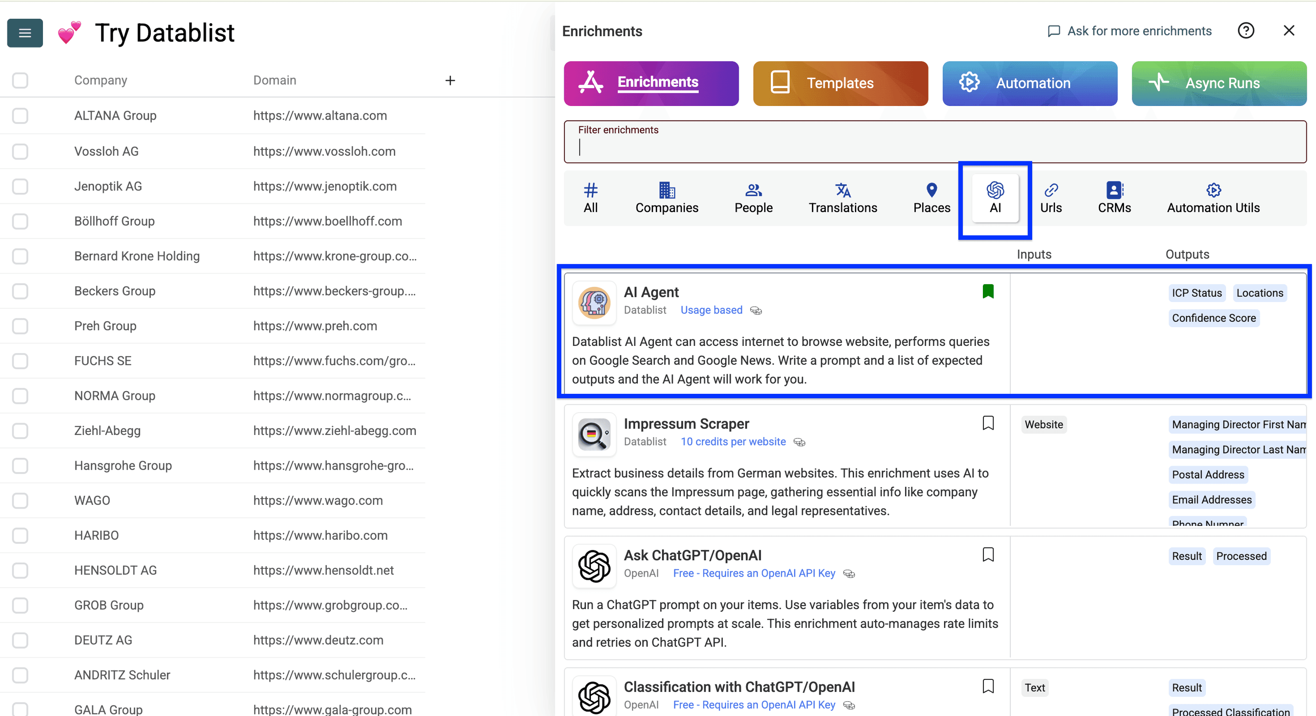Screen dimensions: 1316x716
Task: Check the Vossloh AG row checkbox
Action: pyautogui.click(x=20, y=151)
